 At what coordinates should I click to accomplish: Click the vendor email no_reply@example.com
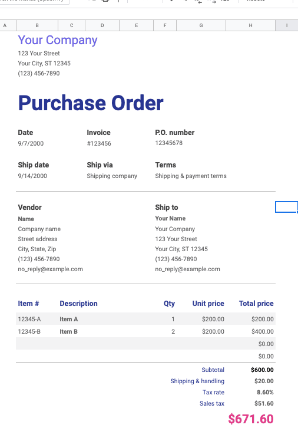click(51, 269)
